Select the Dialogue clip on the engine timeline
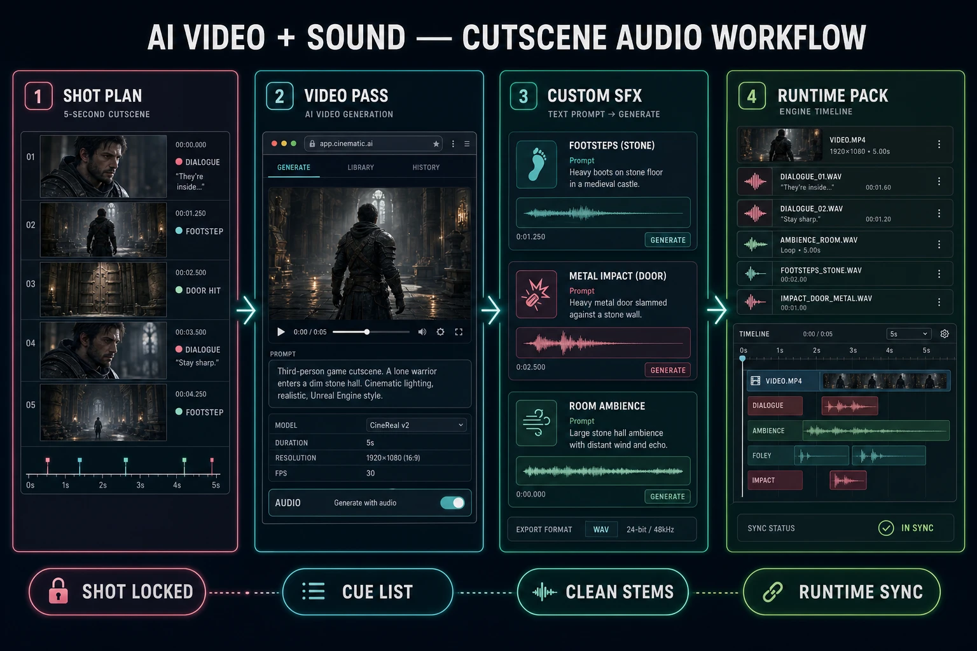 tap(850, 406)
